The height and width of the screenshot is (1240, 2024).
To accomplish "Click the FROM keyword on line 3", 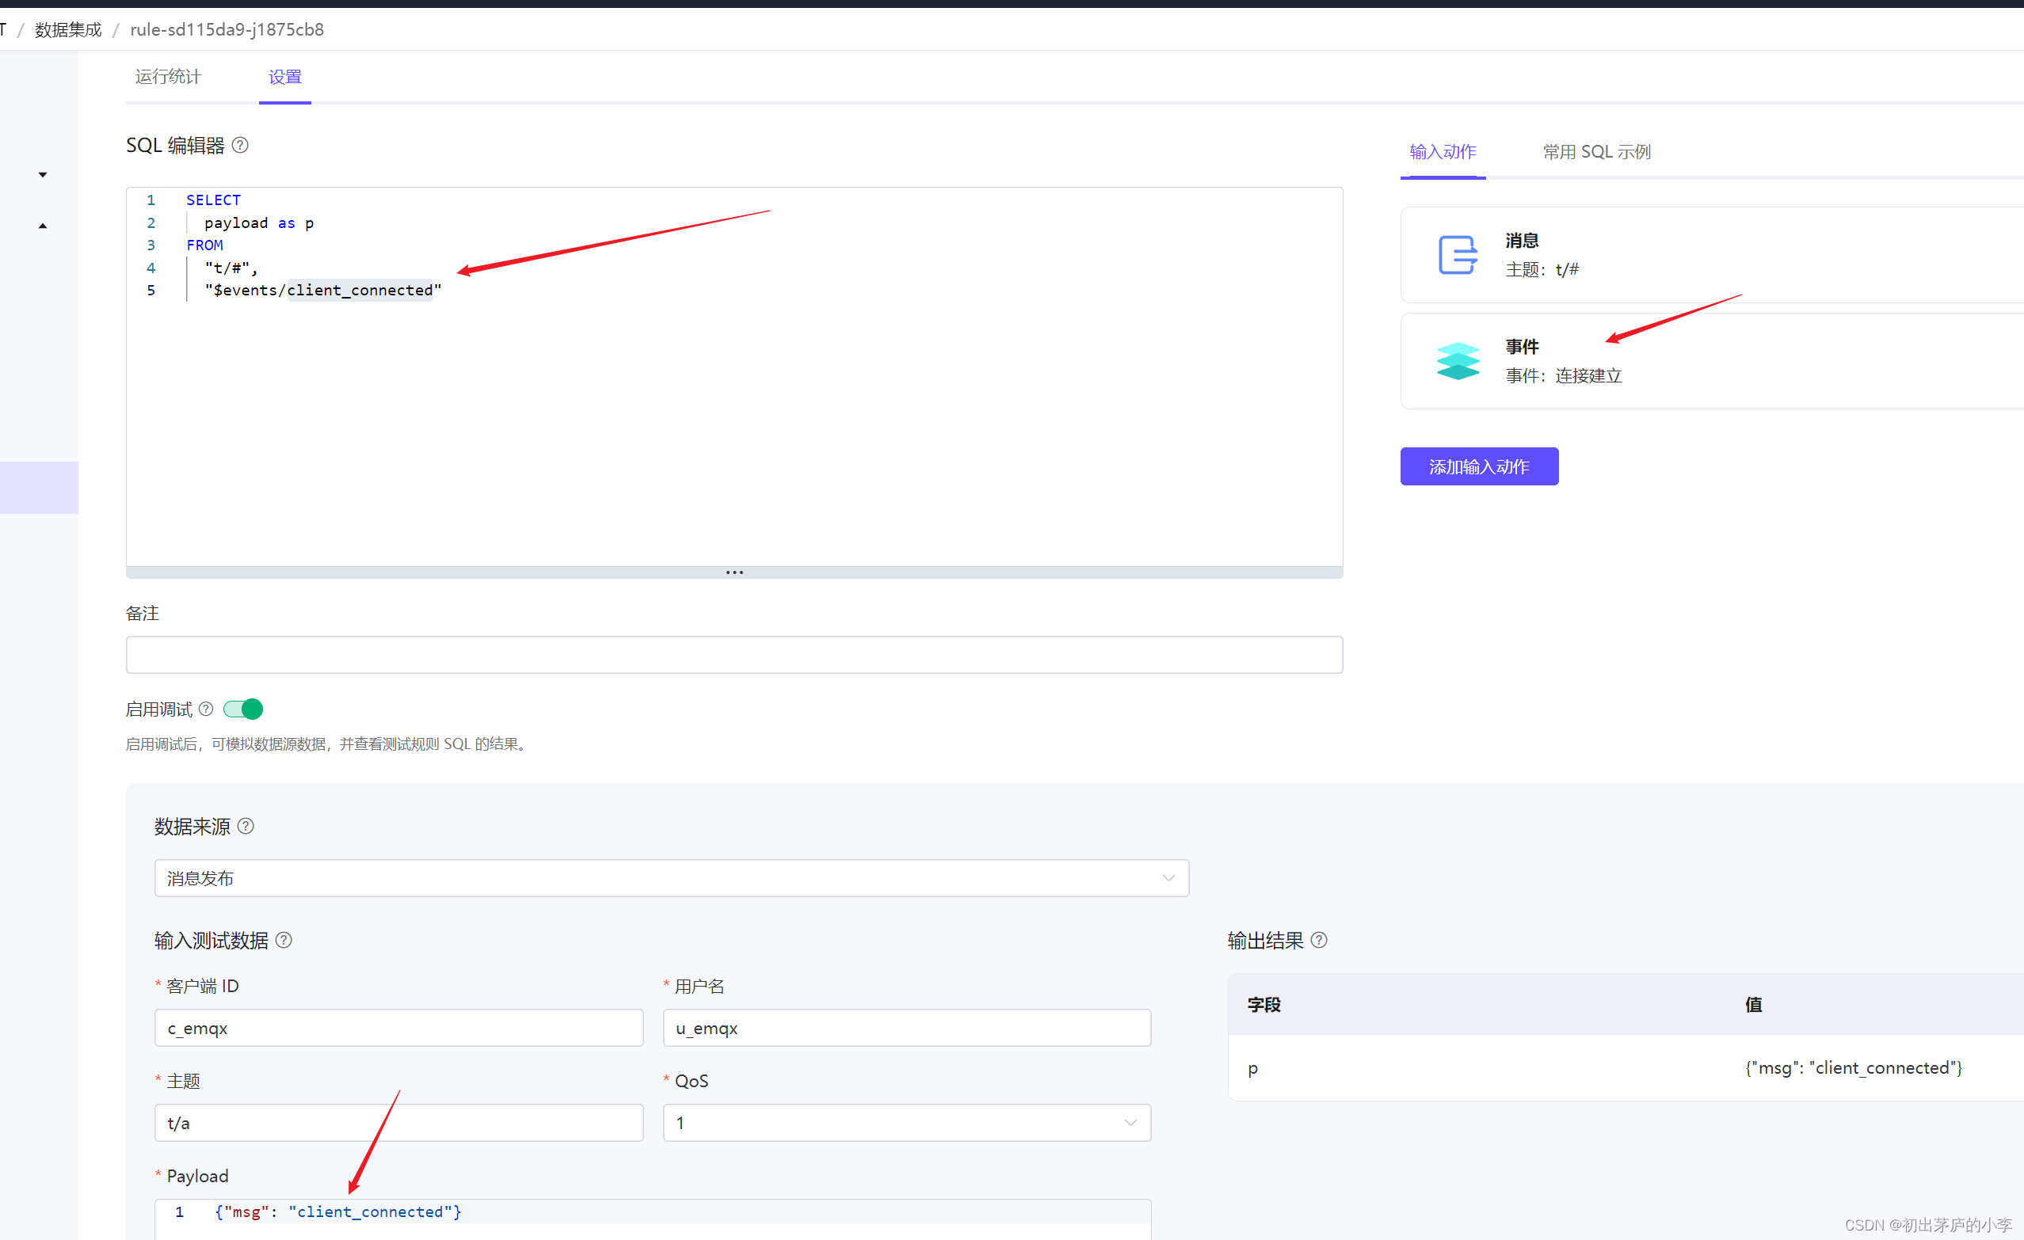I will point(204,245).
